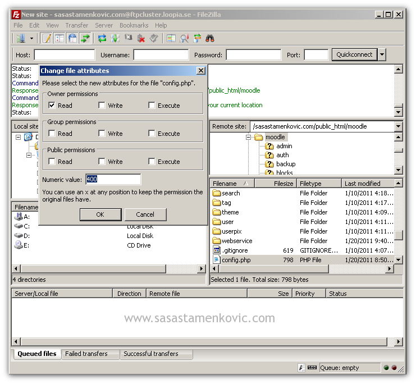Toggle remote directory tree icon
The width and height of the screenshot is (416, 384).
(72, 39)
